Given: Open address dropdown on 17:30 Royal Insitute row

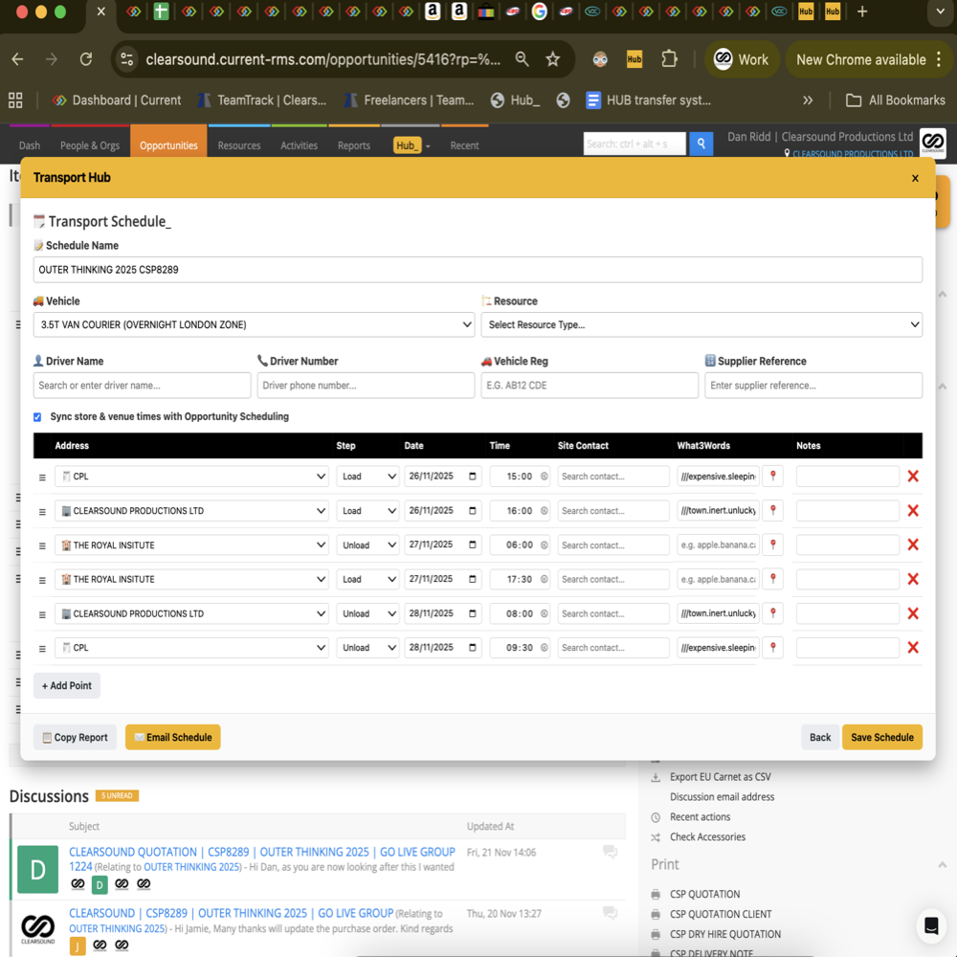Looking at the screenshot, I should coord(191,579).
